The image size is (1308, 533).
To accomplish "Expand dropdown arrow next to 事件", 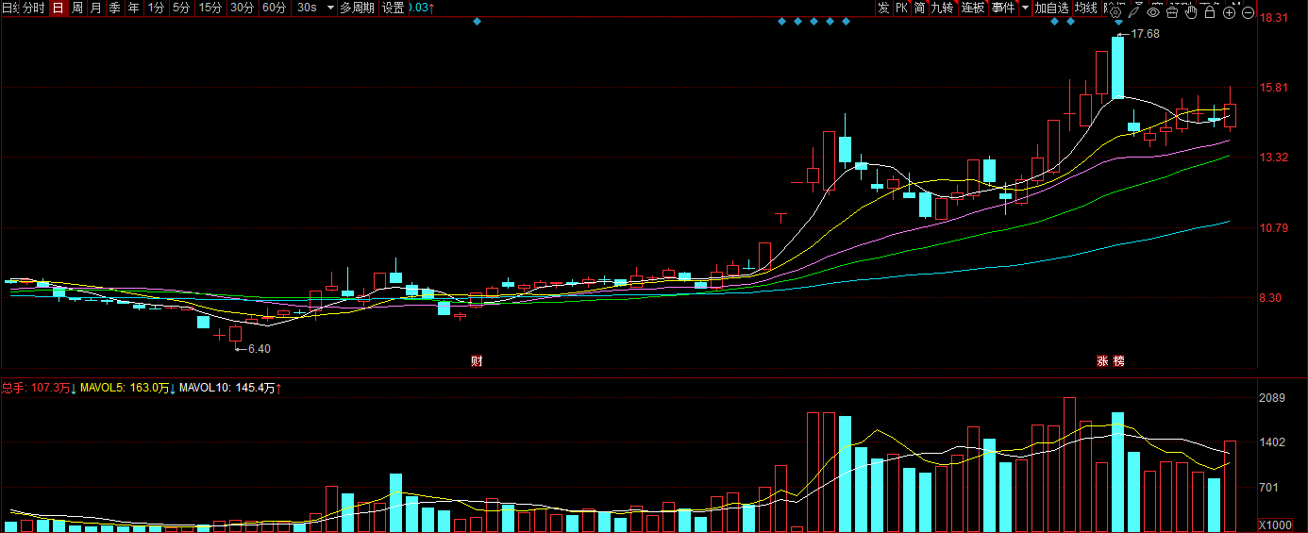I will pos(1025,8).
